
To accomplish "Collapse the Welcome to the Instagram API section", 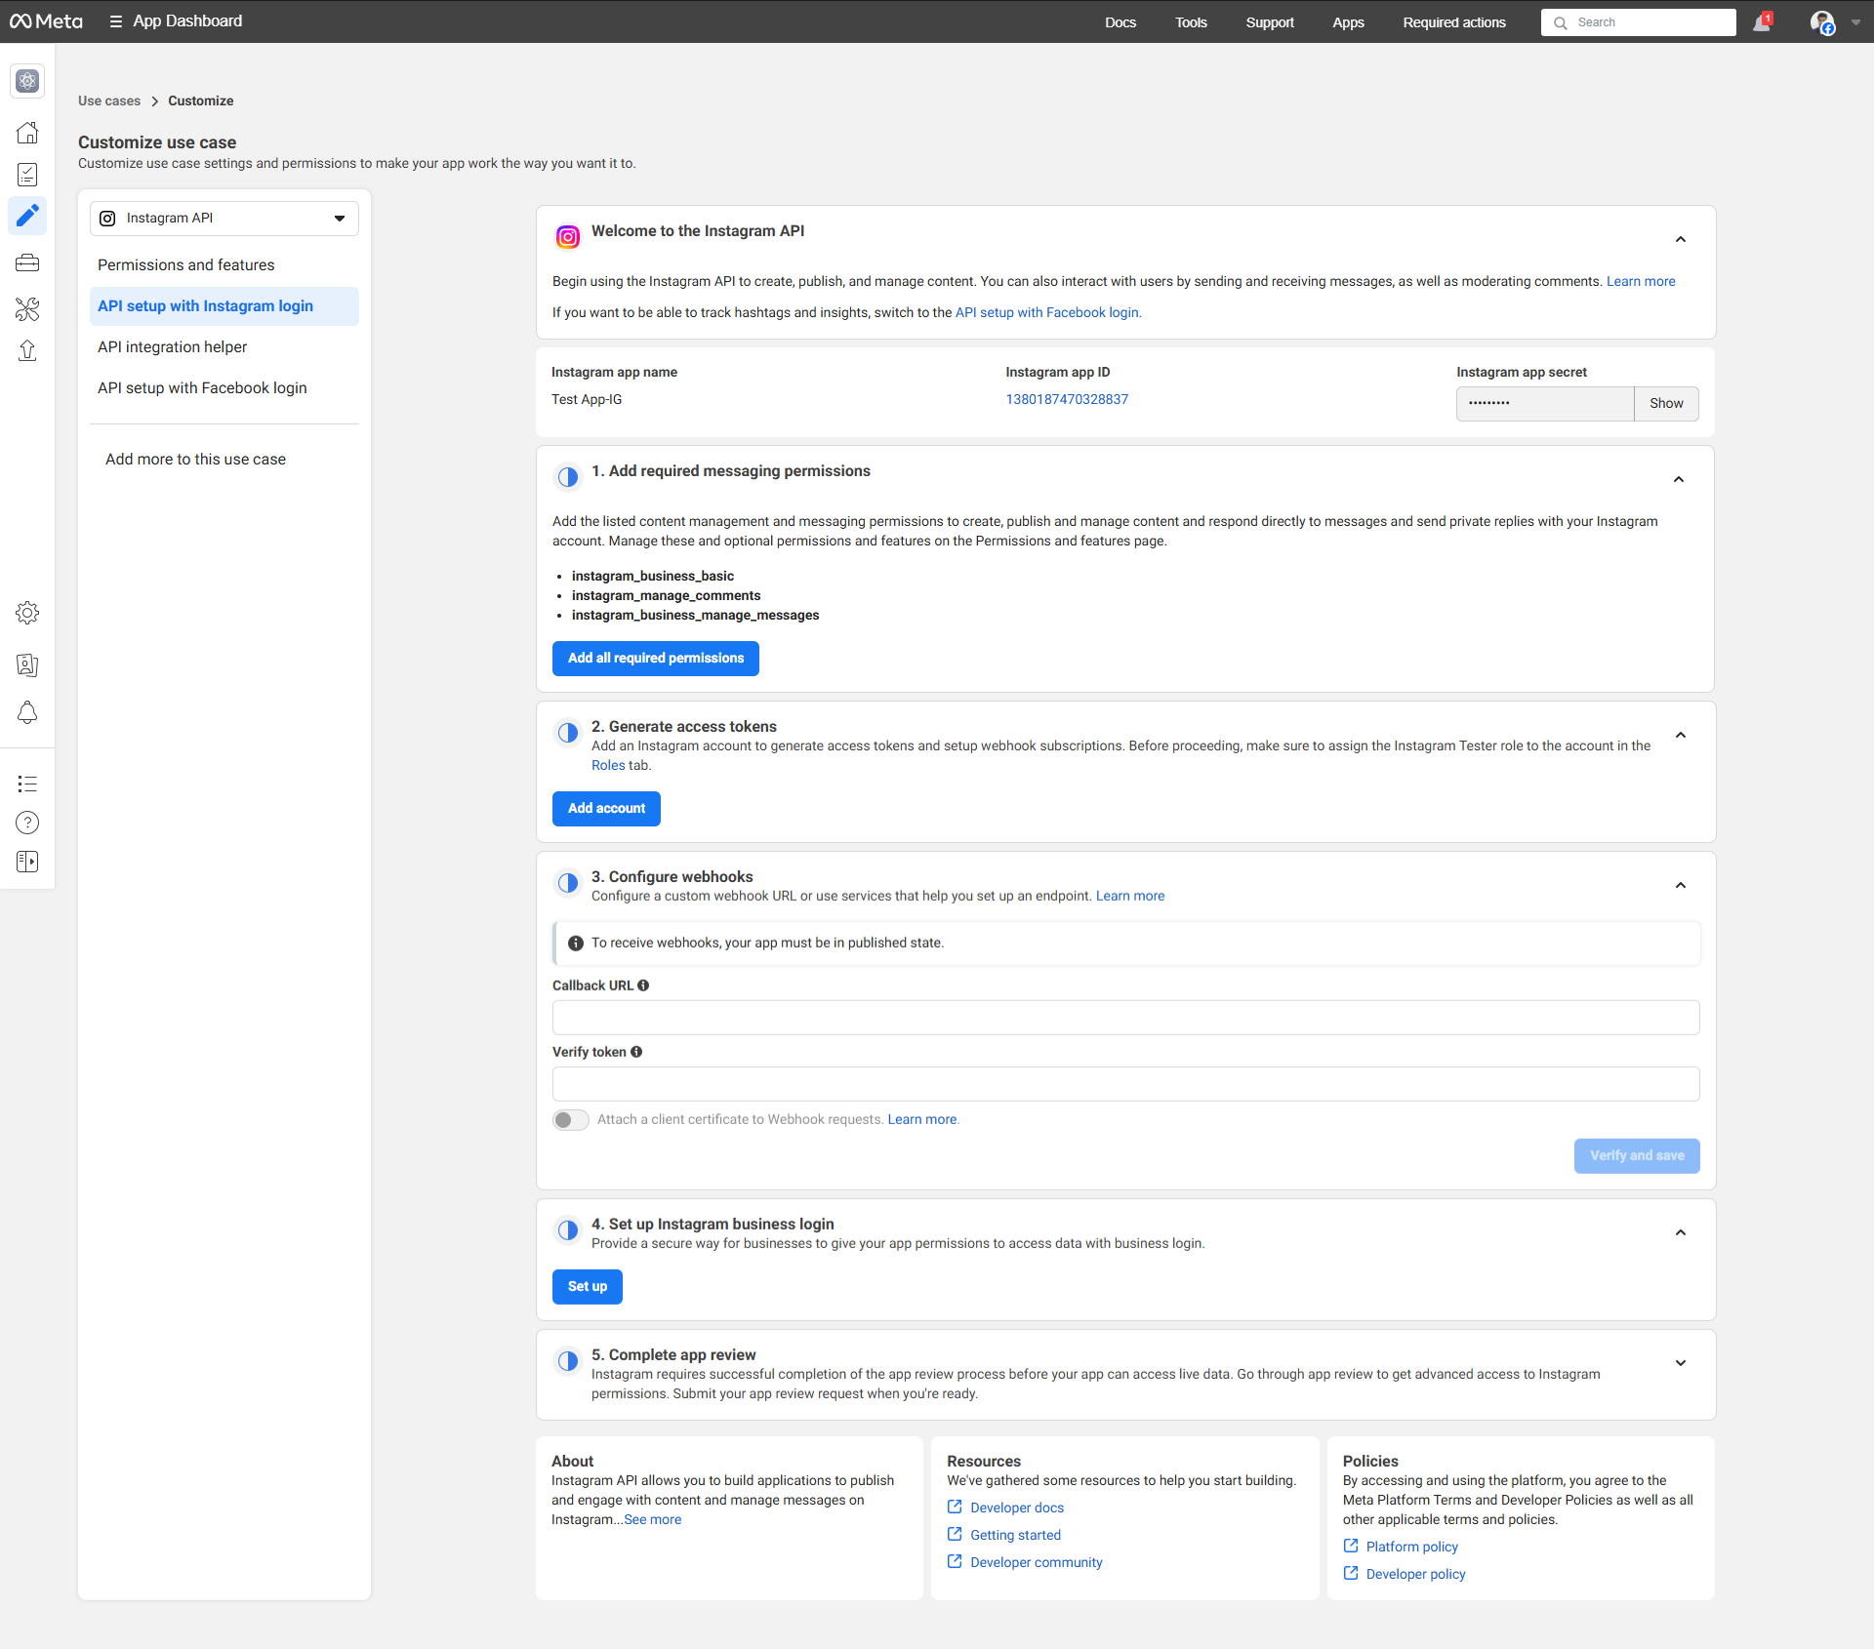I will coord(1680,239).
